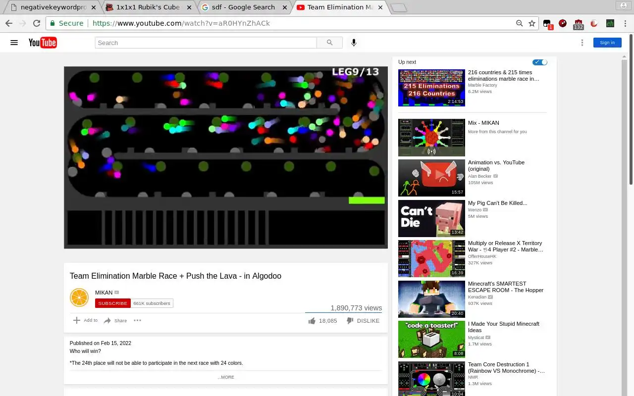Click the Marble Factory channel name
The height and width of the screenshot is (396, 634).
[482, 85]
